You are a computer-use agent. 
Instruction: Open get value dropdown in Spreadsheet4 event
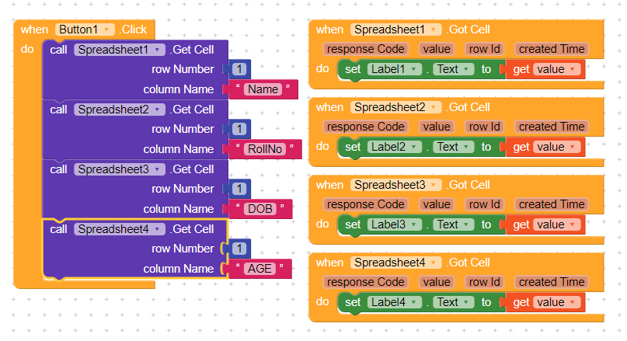(x=556, y=302)
